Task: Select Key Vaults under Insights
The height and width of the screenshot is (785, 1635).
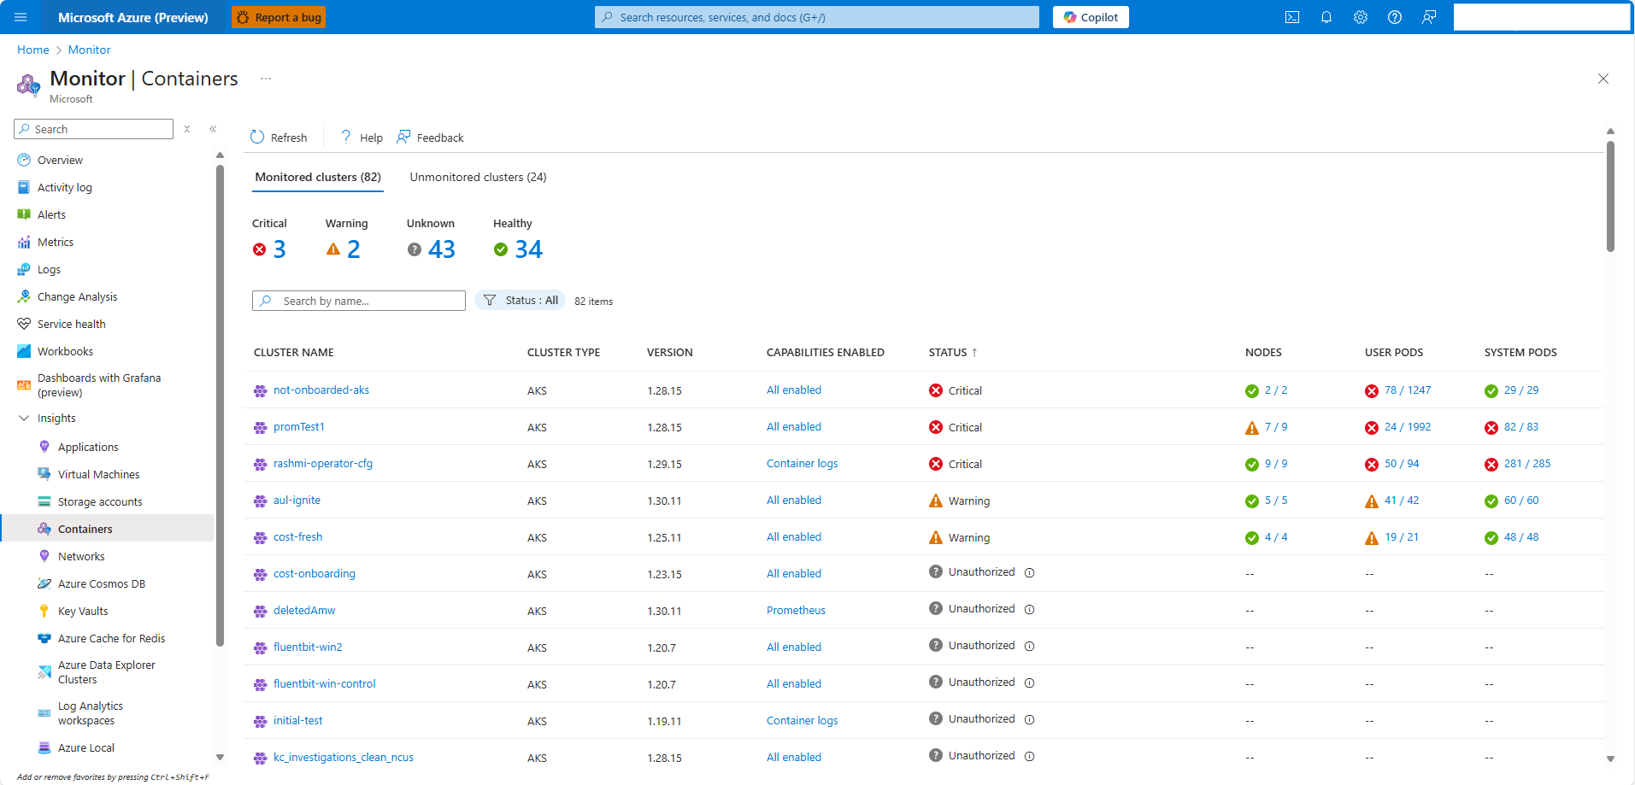Action: tap(84, 611)
